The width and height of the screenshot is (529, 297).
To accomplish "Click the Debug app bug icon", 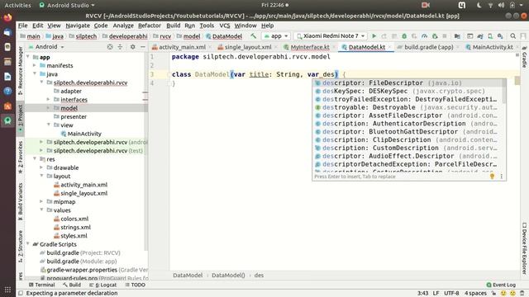I will coord(404,36).
